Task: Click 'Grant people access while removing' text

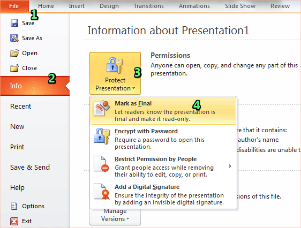Action: (x=164, y=171)
